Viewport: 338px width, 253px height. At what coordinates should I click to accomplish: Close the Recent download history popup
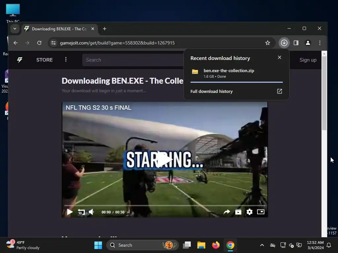coord(279,57)
